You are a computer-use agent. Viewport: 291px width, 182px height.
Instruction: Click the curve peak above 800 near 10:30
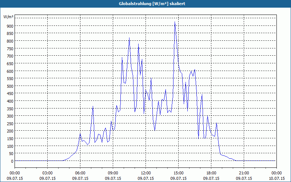click(x=129, y=38)
